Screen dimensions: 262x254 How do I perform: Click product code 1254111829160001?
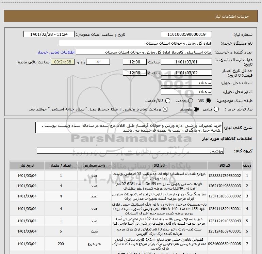click(x=225, y=209)
